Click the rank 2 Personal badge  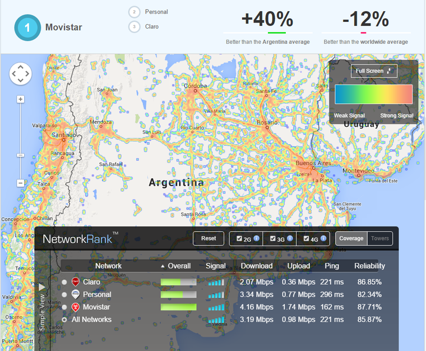point(134,12)
